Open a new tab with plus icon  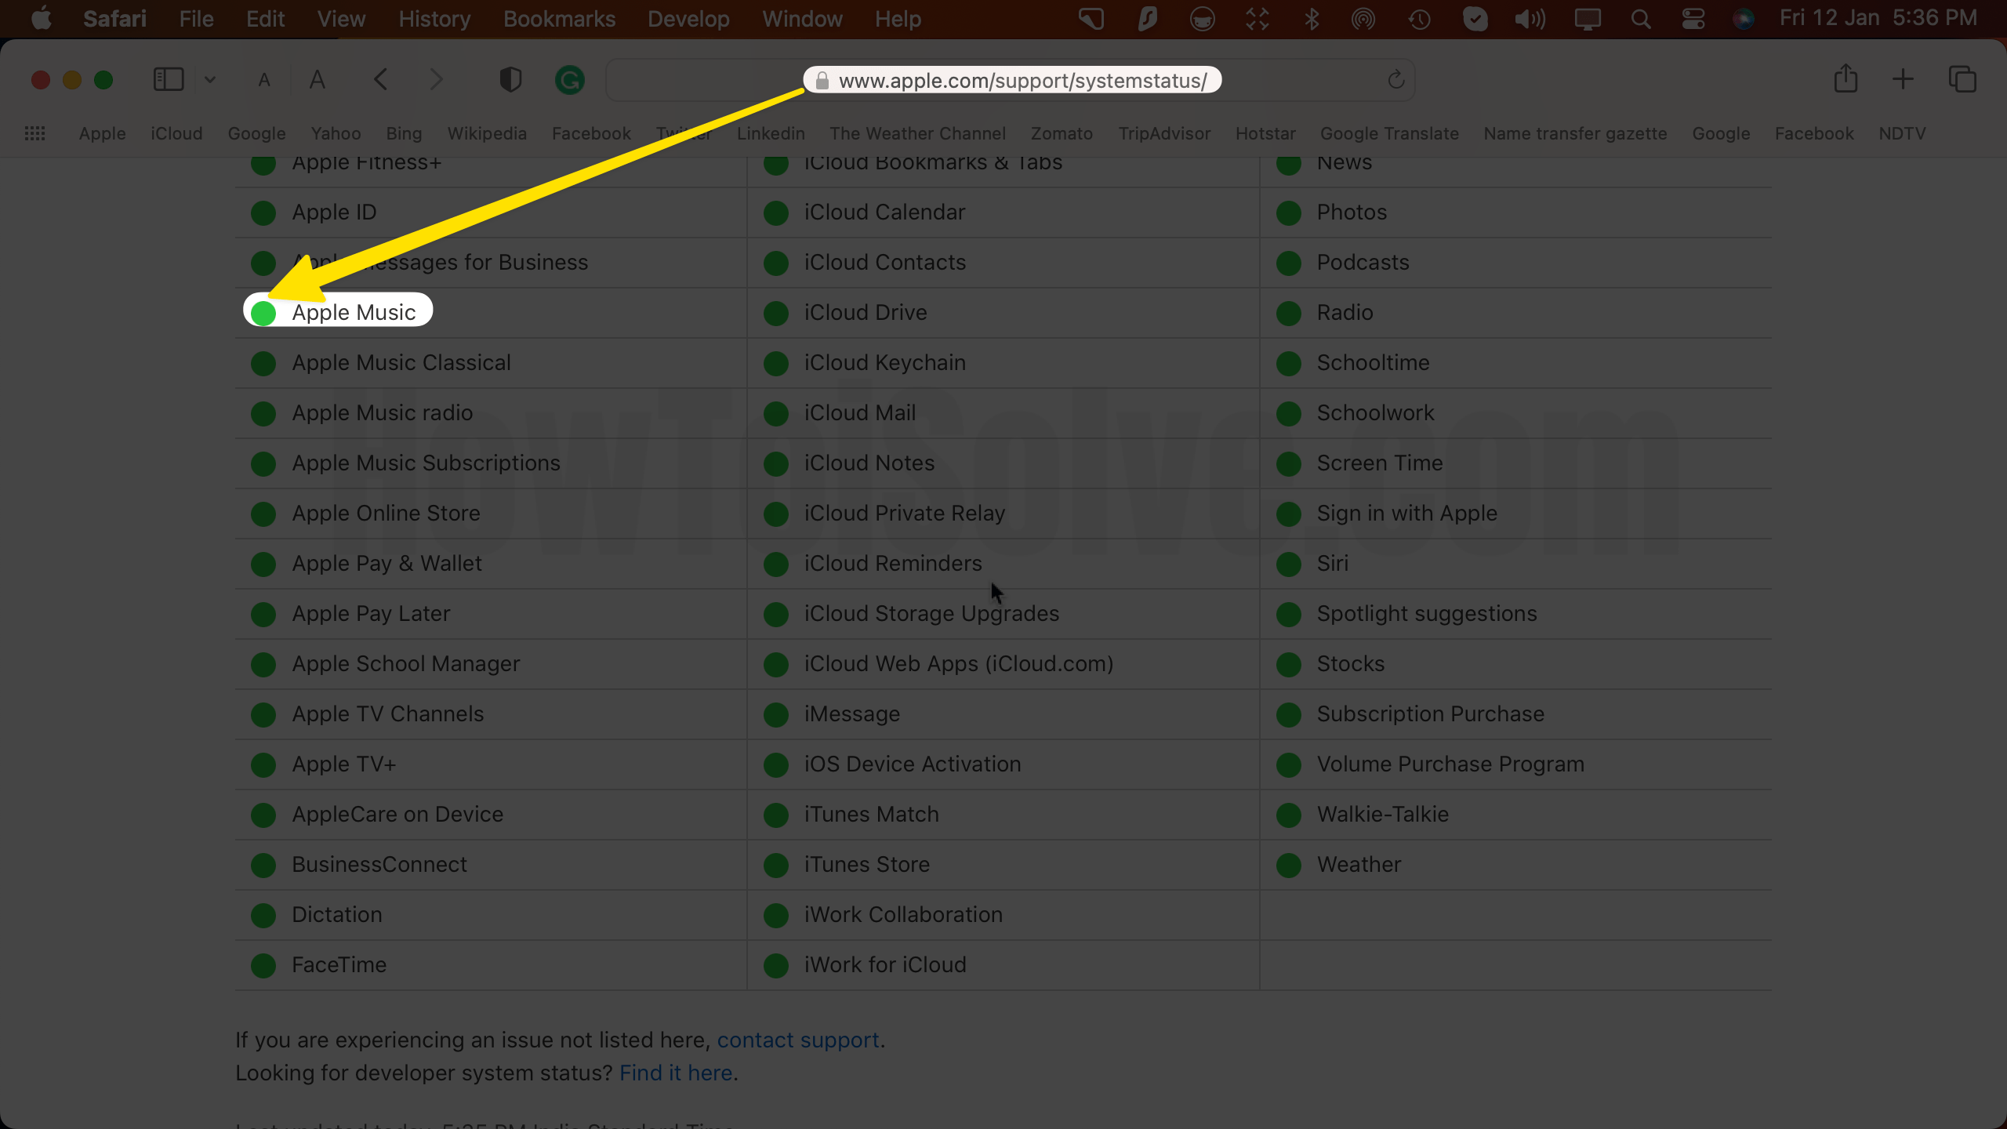[x=1903, y=79]
